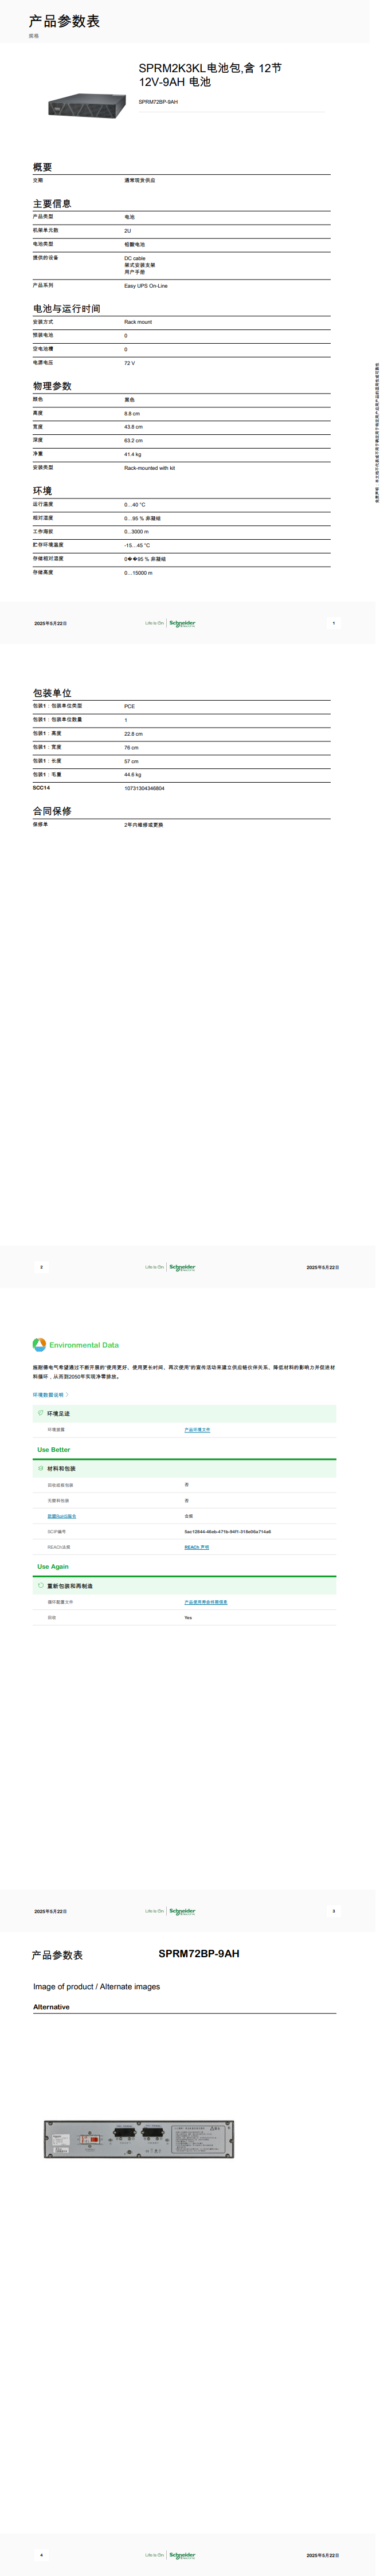Click the SPRM72BP-9AH heading on the last page

[x=199, y=1953]
